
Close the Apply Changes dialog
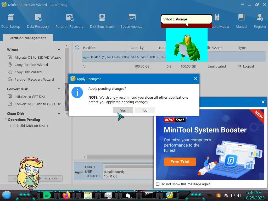click(196, 79)
